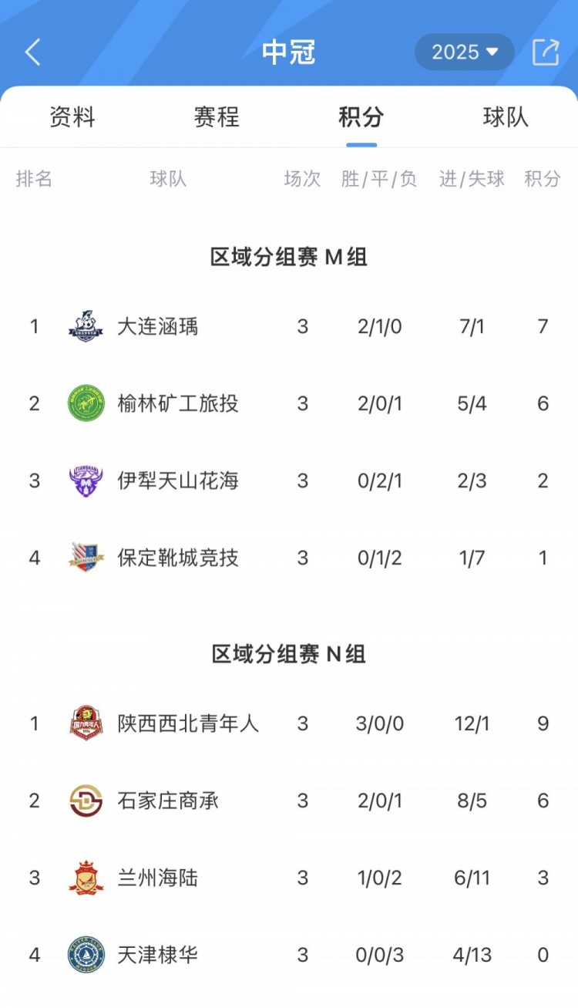
Task: Open 石家庄商承 team name link
Action: point(168,801)
